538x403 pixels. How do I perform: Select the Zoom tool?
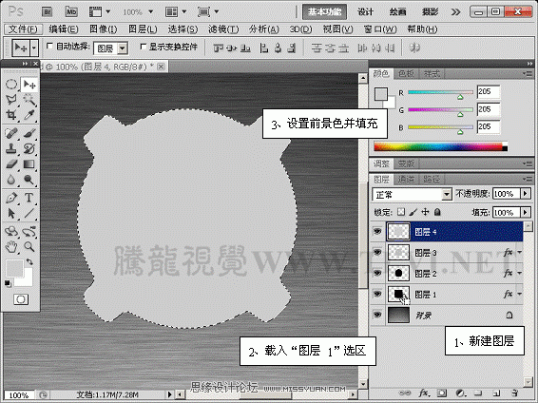[29, 246]
